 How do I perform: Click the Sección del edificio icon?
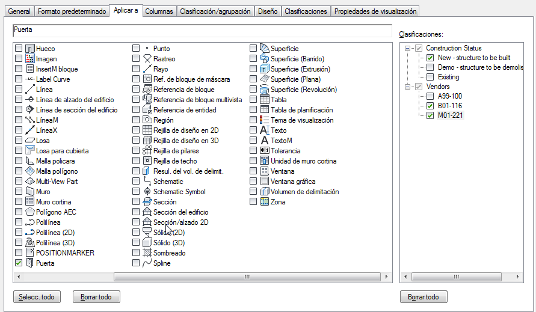click(x=147, y=212)
